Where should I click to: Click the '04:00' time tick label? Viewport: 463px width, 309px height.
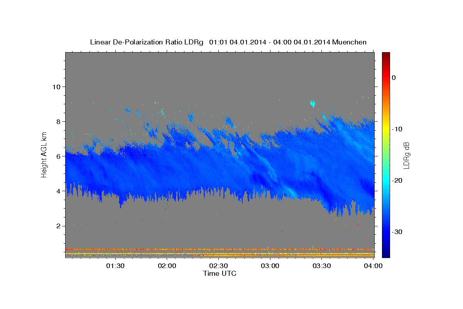[x=373, y=266]
